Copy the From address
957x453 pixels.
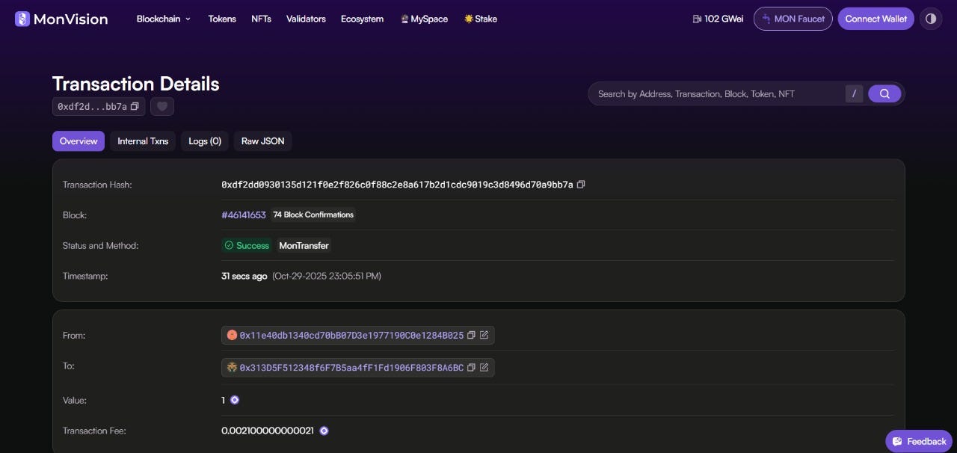471,336
